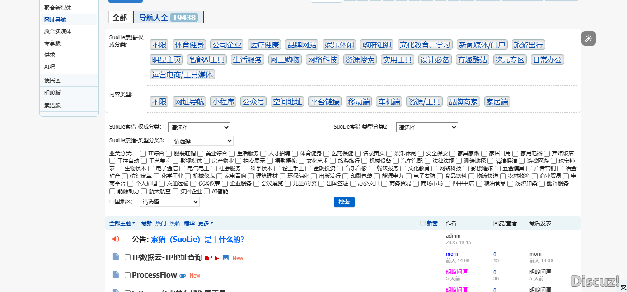Expand the 全部主题 dropdown menu

point(122,223)
